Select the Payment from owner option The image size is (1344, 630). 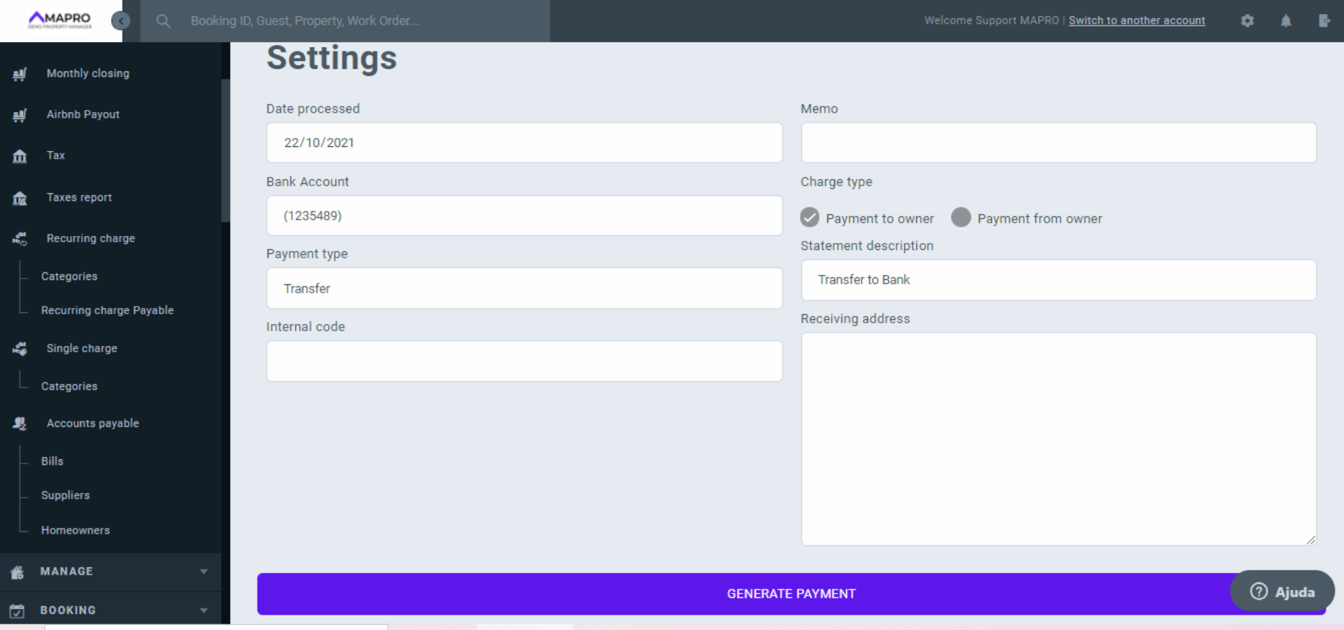pyautogui.click(x=961, y=218)
